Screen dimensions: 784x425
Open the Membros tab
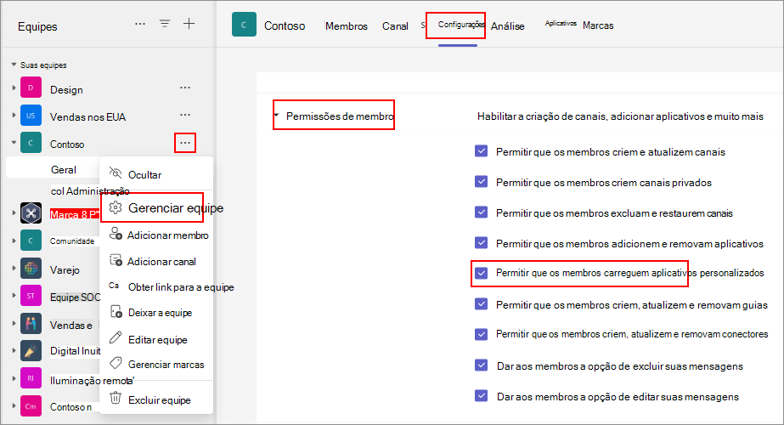(x=347, y=26)
